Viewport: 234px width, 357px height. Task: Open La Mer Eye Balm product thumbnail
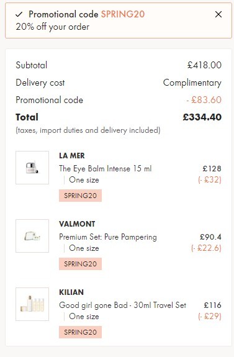coord(32,168)
